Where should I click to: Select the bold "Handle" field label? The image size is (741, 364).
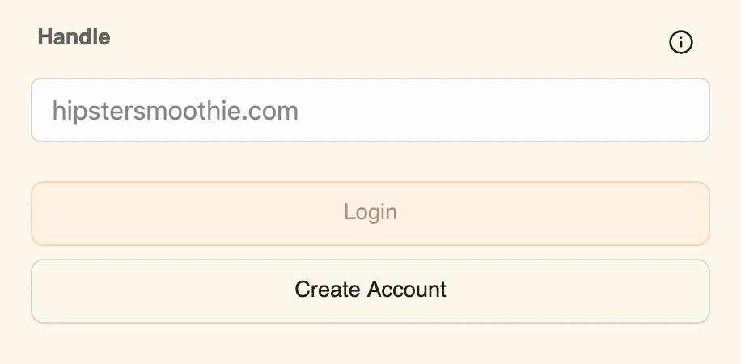(x=74, y=37)
